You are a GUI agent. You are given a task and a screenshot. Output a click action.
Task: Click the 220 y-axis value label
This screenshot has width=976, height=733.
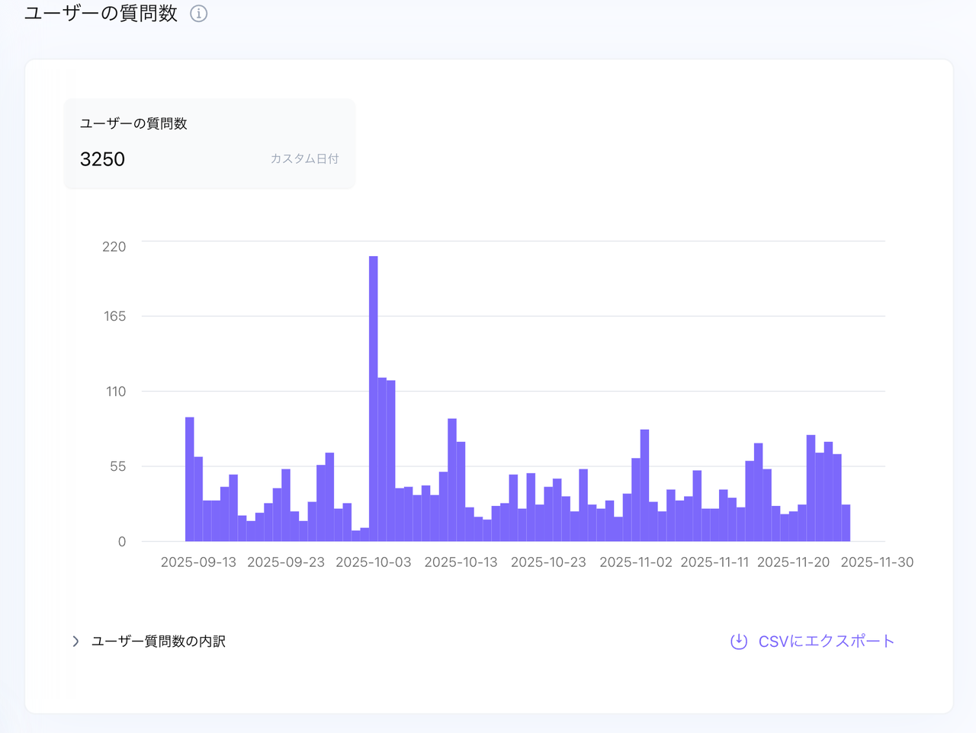point(114,247)
